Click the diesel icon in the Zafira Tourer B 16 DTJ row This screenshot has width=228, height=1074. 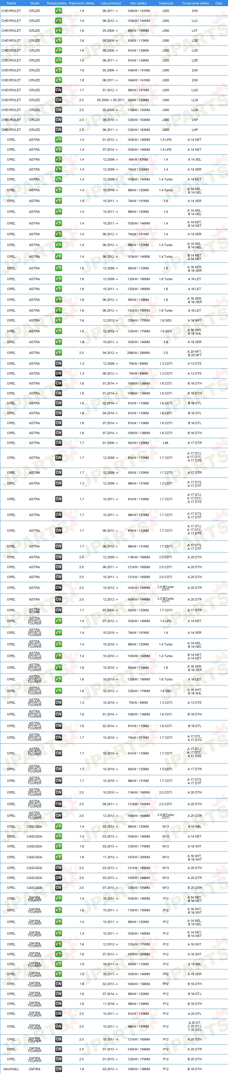coord(58,994)
